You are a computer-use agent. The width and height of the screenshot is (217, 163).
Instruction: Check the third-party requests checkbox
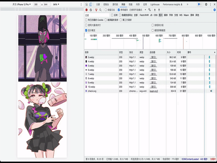(x=121, y=20)
